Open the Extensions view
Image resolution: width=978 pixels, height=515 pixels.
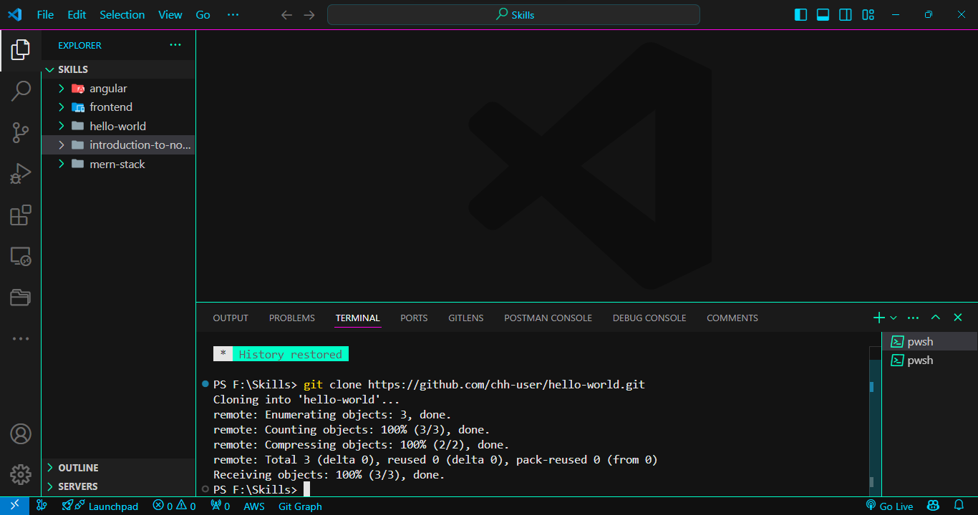coord(21,215)
